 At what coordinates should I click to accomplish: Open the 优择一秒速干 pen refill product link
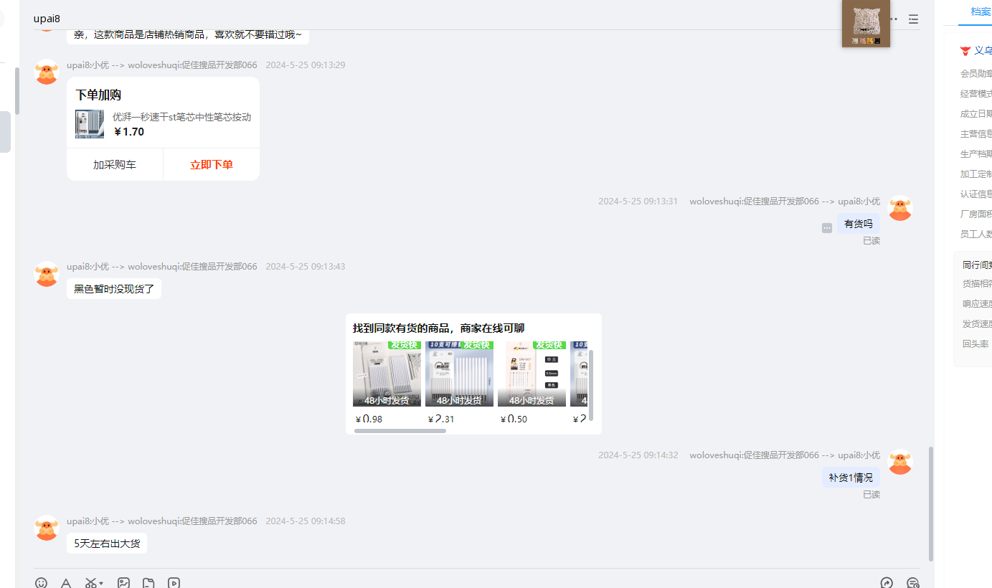181,118
